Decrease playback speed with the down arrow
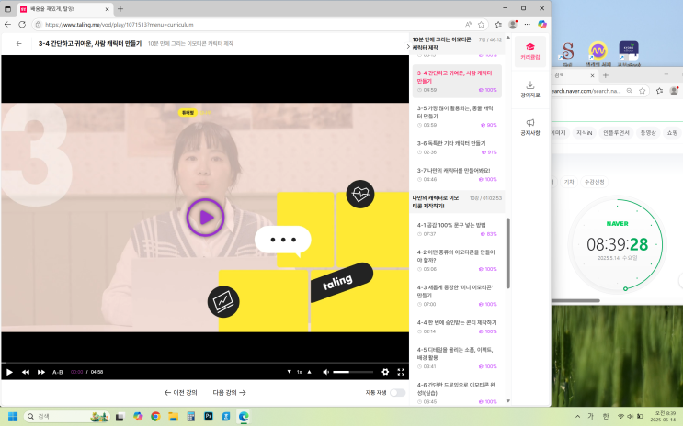Image resolution: width=683 pixels, height=426 pixels. tap(289, 372)
